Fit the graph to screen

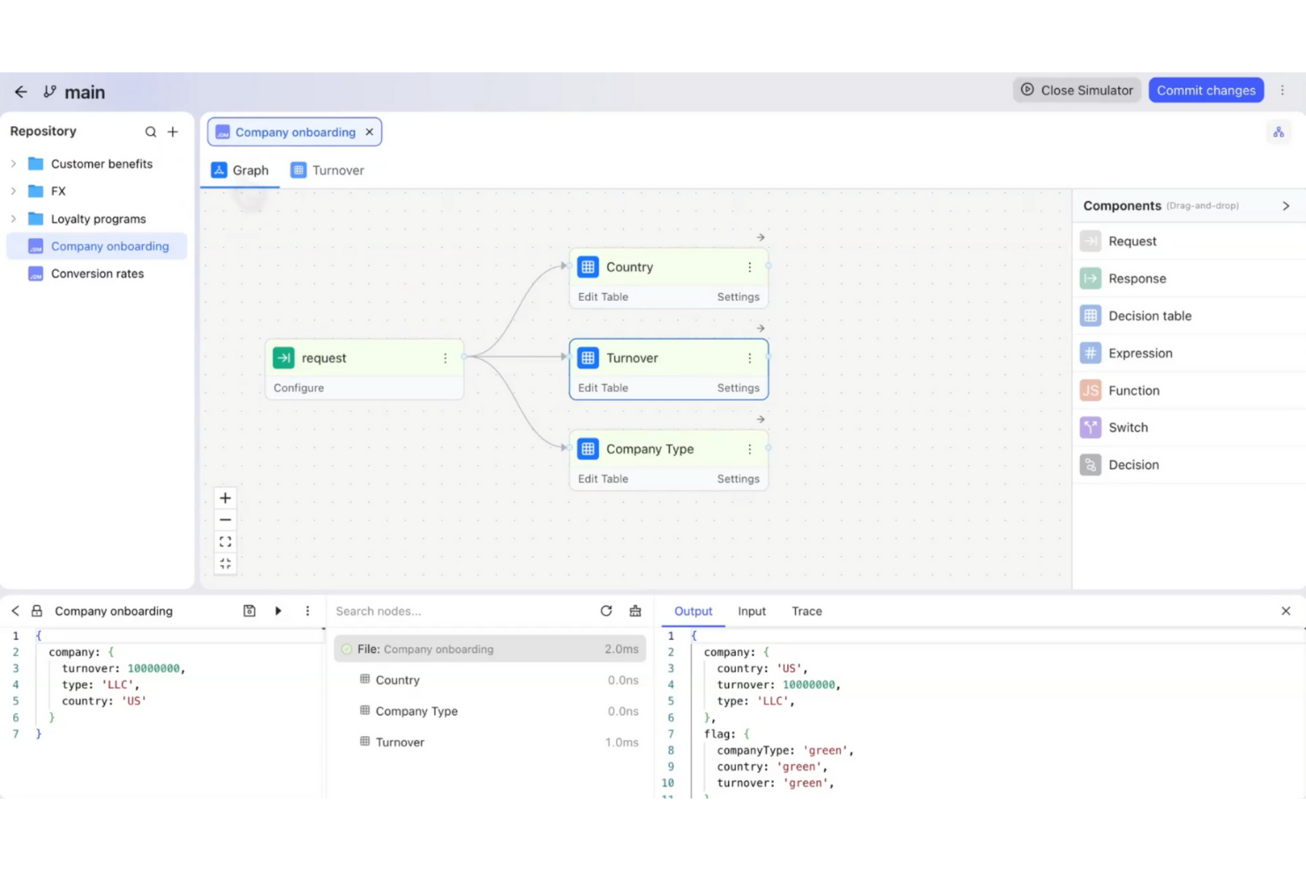[225, 541]
